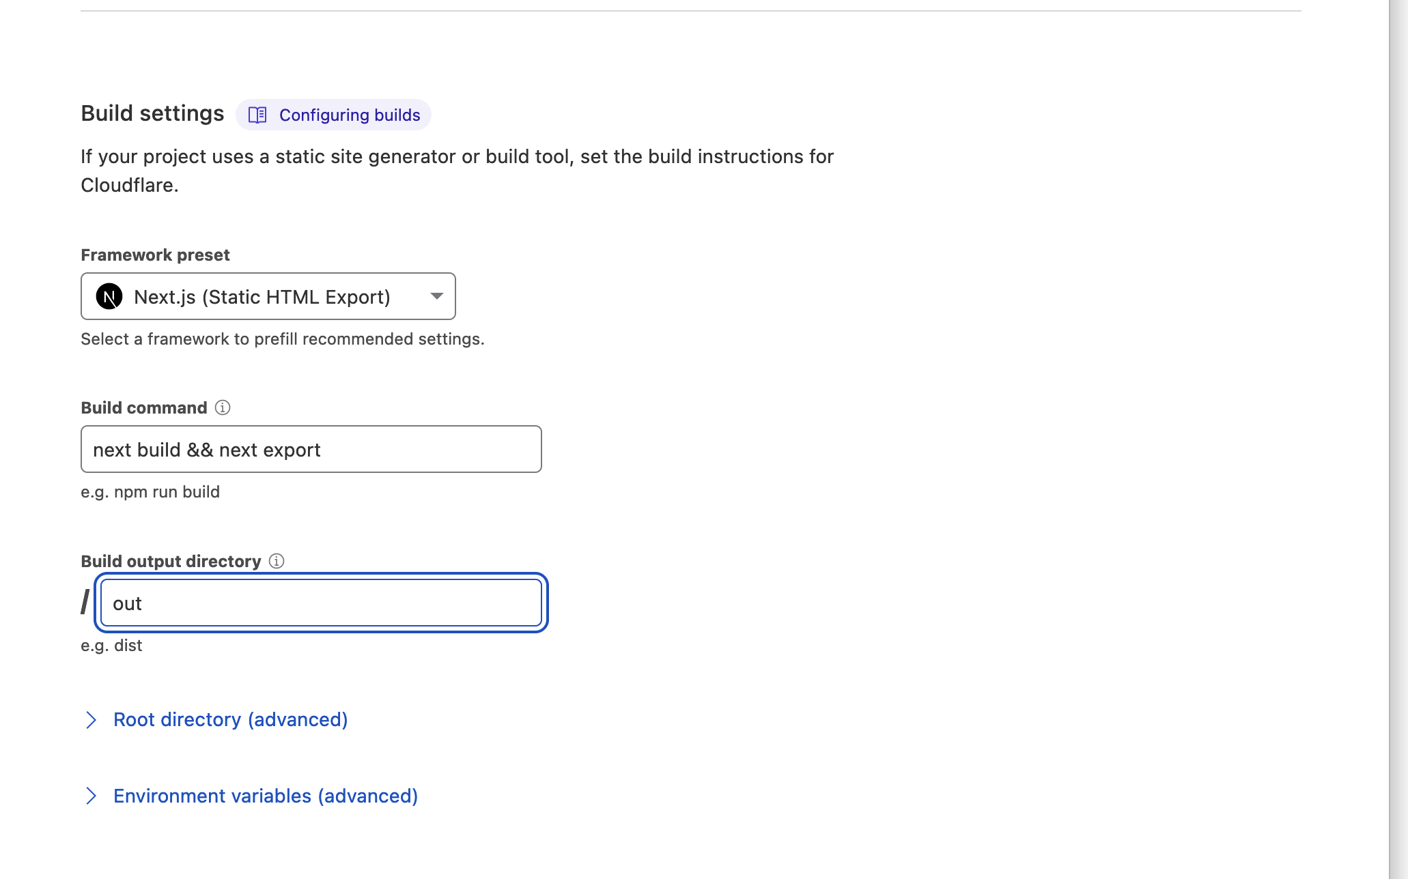Image resolution: width=1408 pixels, height=879 pixels.
Task: Click the Next.js logo in framework preset
Action: click(109, 297)
